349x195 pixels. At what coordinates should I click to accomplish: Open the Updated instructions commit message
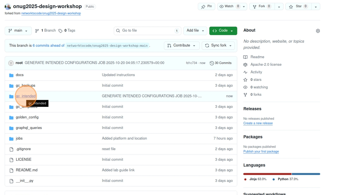(x=118, y=75)
